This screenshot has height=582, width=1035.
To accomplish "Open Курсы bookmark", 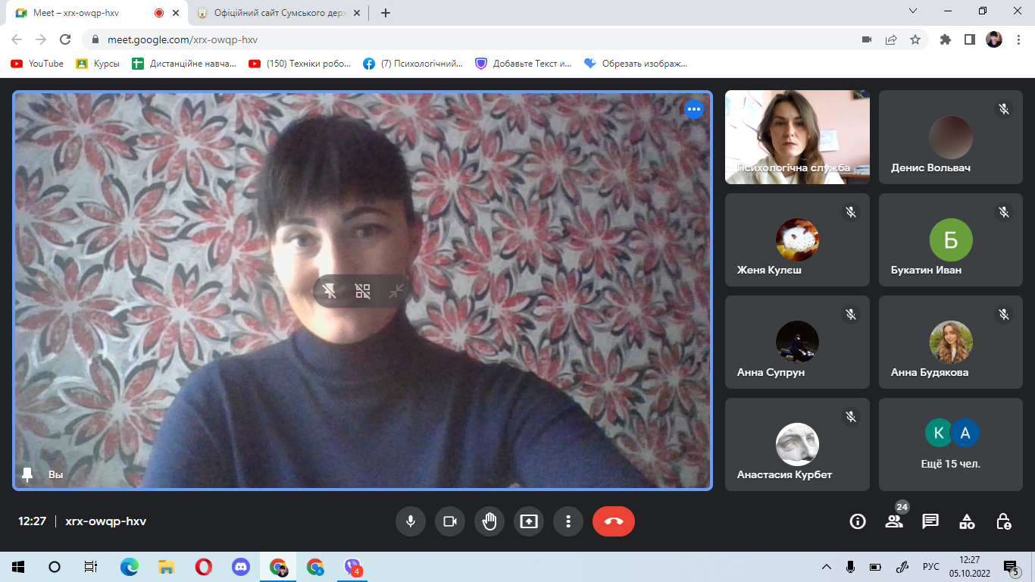I will pos(98,64).
